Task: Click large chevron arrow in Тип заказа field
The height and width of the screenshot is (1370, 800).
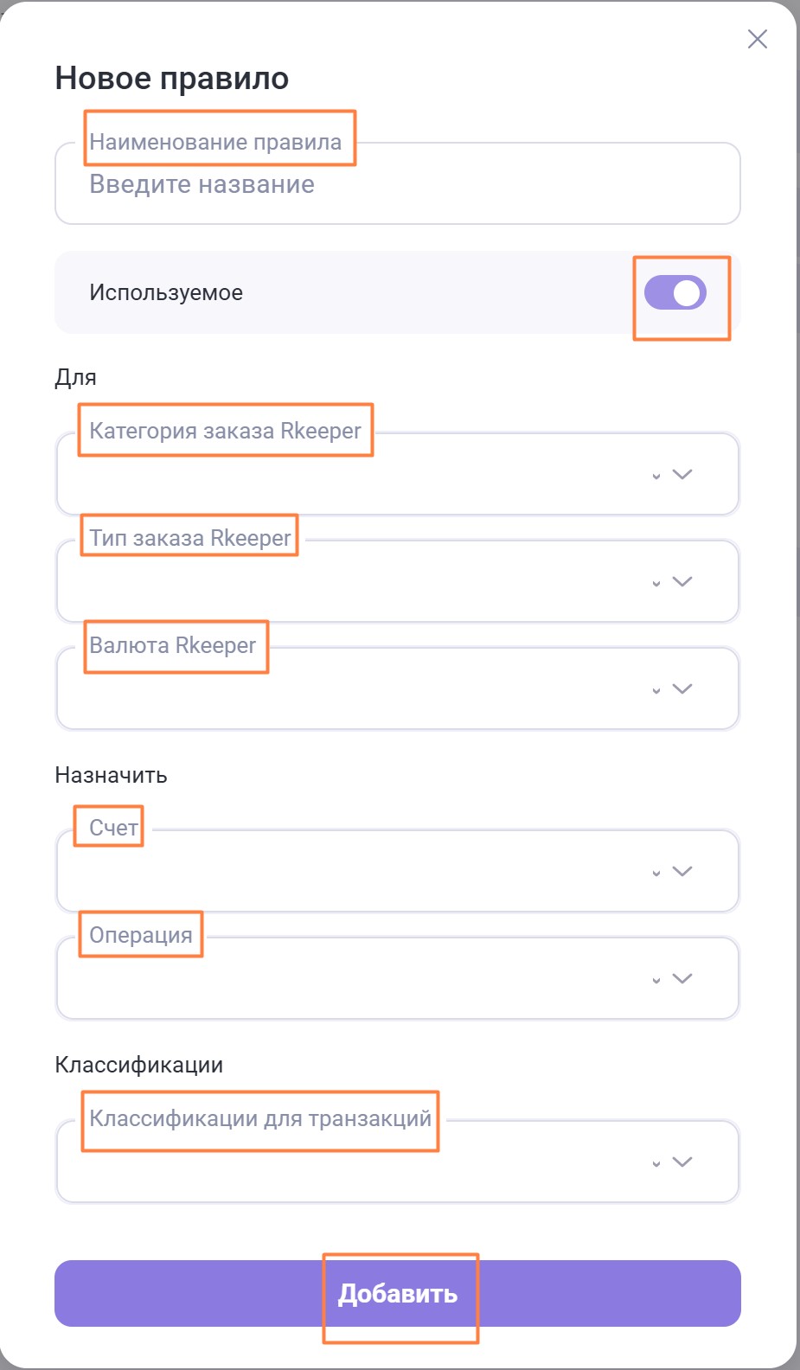Action: [x=682, y=581]
